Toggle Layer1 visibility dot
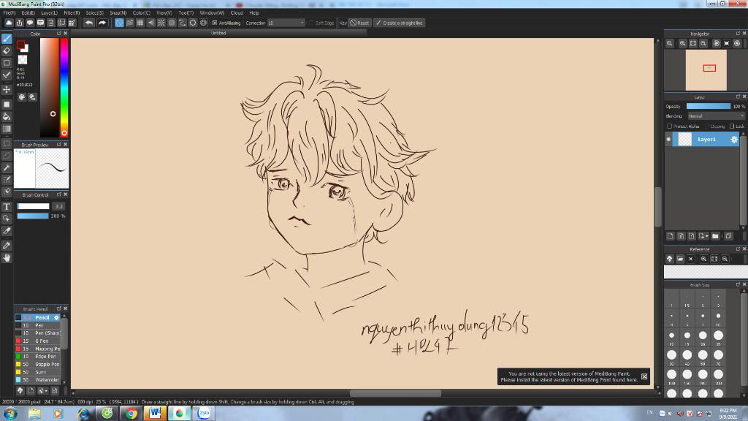 (668, 140)
